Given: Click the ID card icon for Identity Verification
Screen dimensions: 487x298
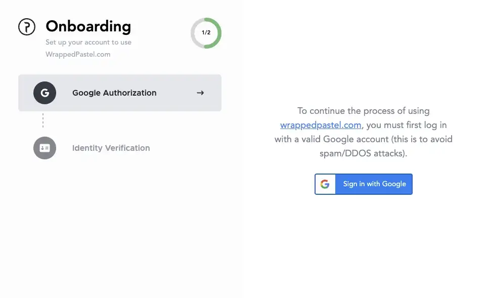Looking at the screenshot, I should point(45,148).
